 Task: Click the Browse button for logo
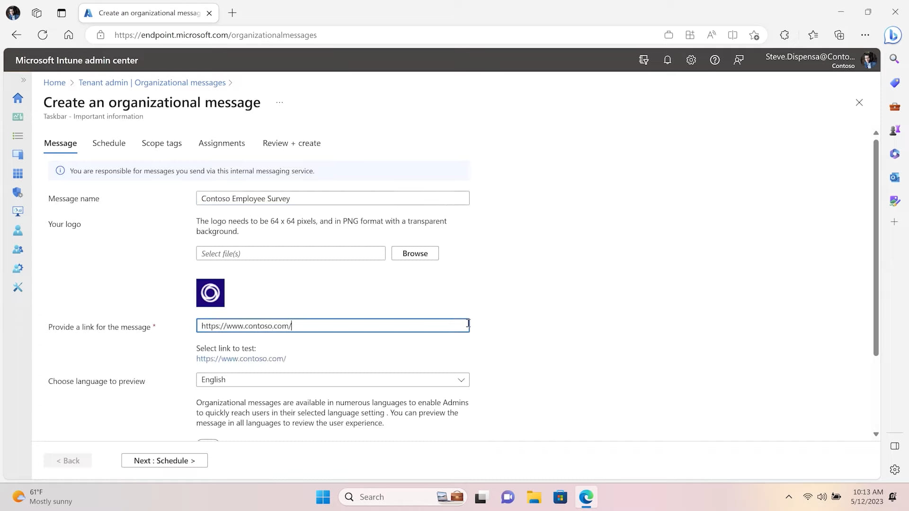[415, 254]
